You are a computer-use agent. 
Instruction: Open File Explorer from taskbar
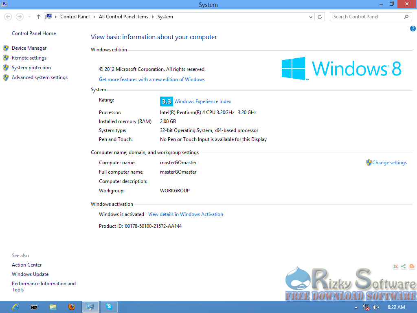pos(53,307)
